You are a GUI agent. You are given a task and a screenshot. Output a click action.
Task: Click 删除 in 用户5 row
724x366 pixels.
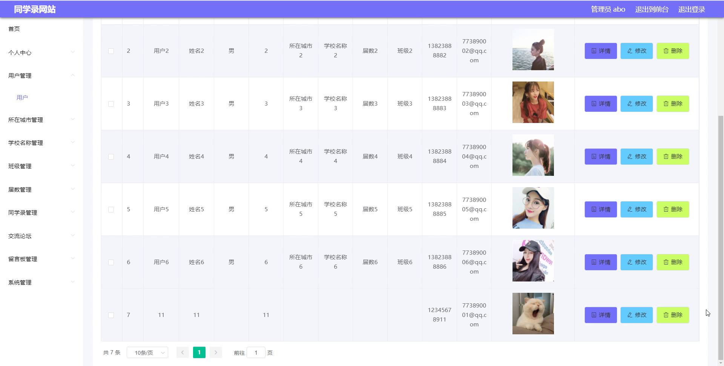(x=673, y=209)
